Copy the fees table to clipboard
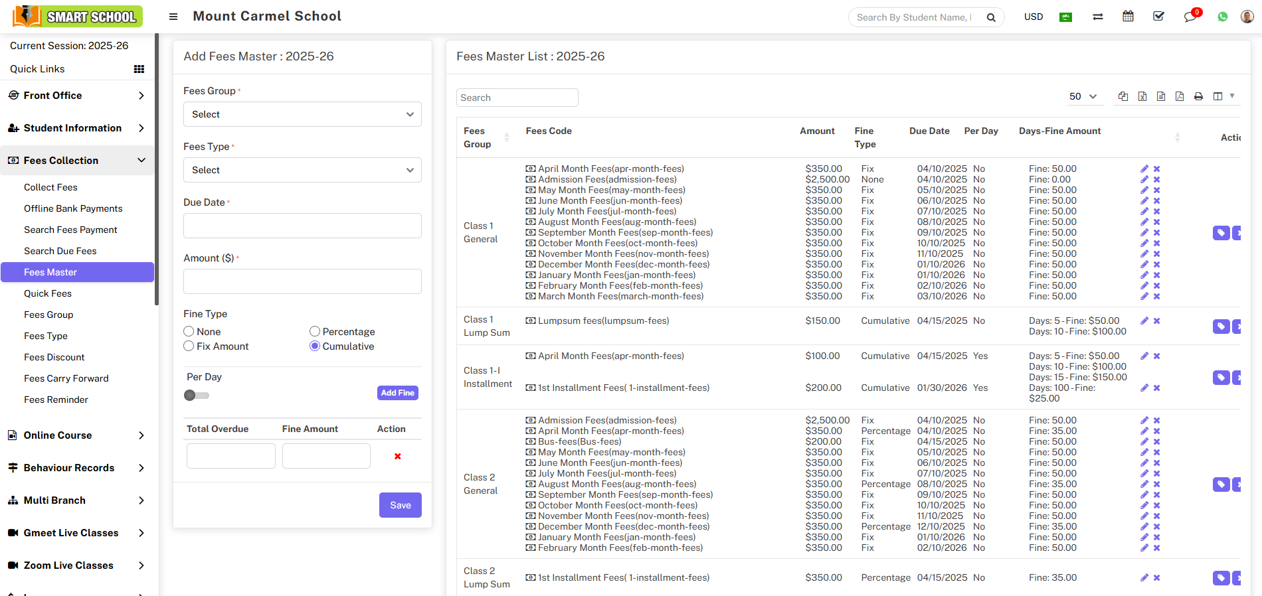This screenshot has width=1262, height=596. pyautogui.click(x=1123, y=96)
